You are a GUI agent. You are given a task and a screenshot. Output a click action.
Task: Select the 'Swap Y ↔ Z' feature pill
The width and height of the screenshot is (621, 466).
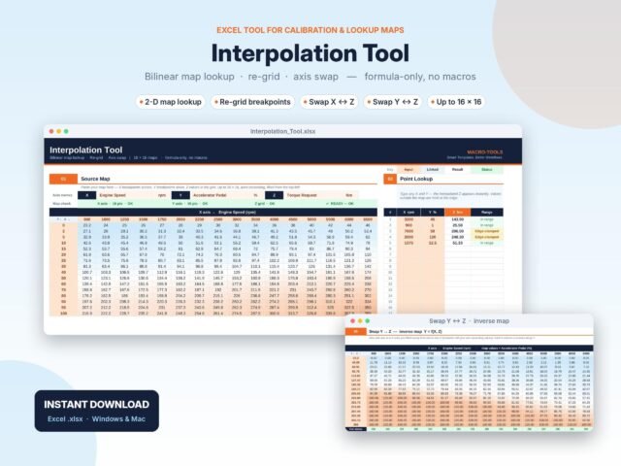392,102
